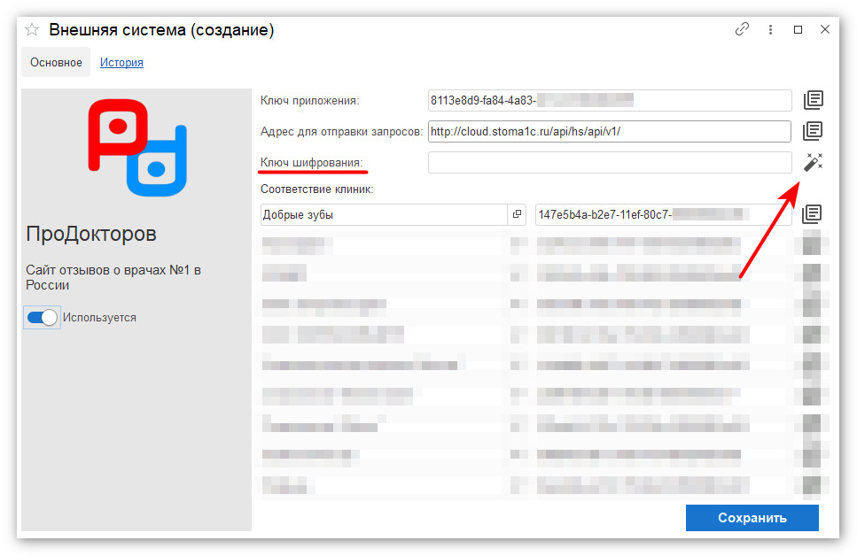The height and width of the screenshot is (556, 857).
Task: Click the icon beside the Ключ приложения field
Action: tap(813, 100)
